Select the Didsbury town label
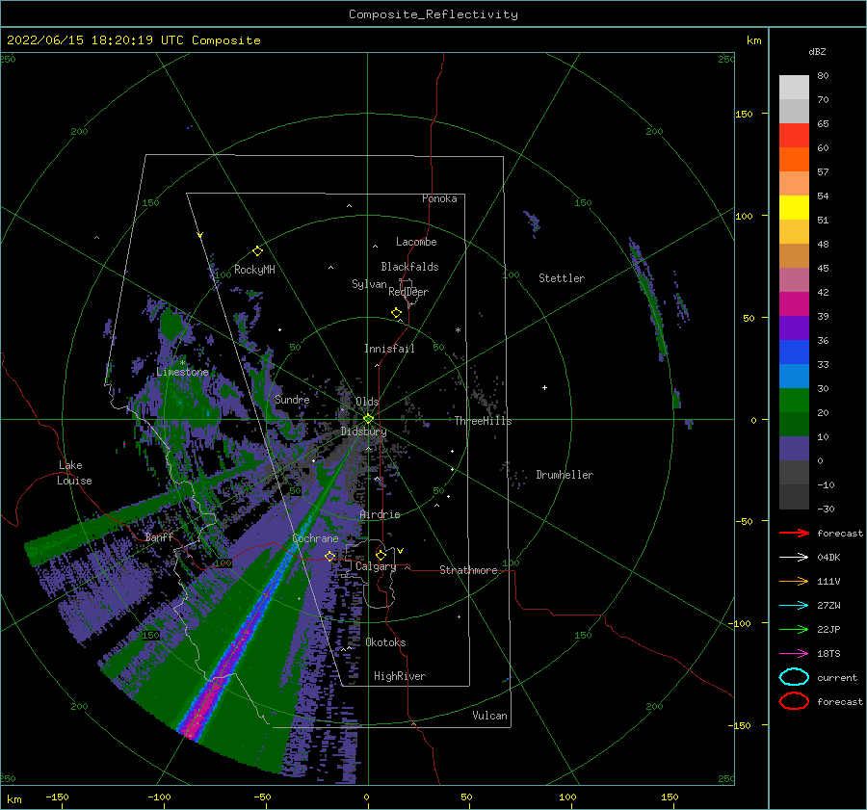 (363, 431)
